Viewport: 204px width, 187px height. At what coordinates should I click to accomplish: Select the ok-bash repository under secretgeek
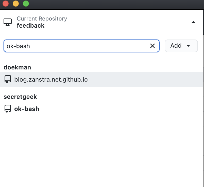click(x=27, y=109)
